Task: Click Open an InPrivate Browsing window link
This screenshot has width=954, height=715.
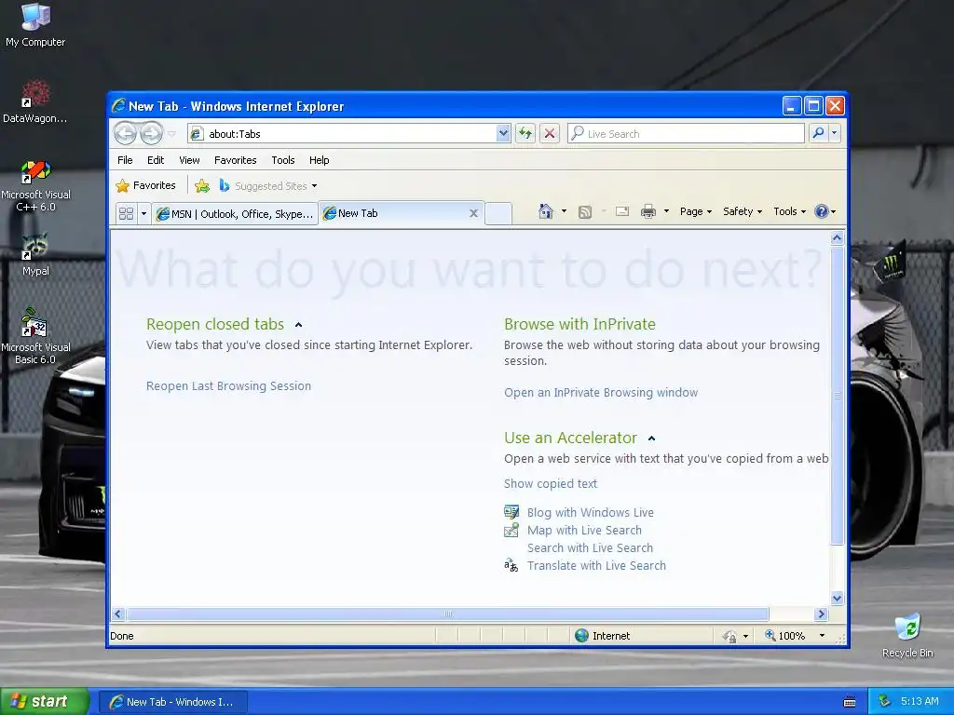Action: pos(601,393)
